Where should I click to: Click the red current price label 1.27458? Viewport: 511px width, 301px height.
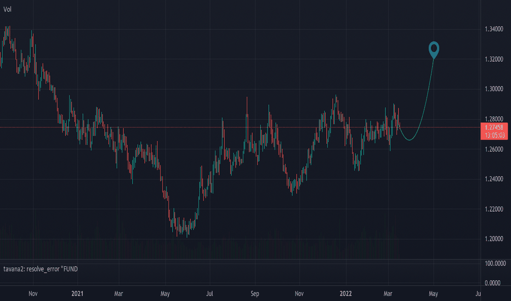click(x=493, y=128)
